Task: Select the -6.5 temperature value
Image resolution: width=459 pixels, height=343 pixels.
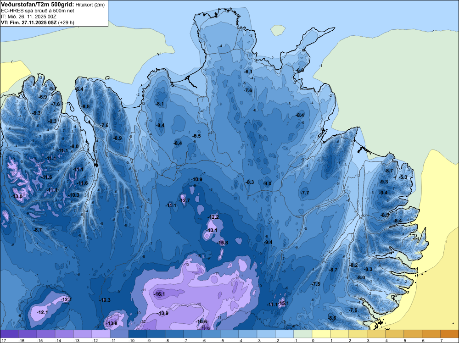Action: tap(196, 136)
